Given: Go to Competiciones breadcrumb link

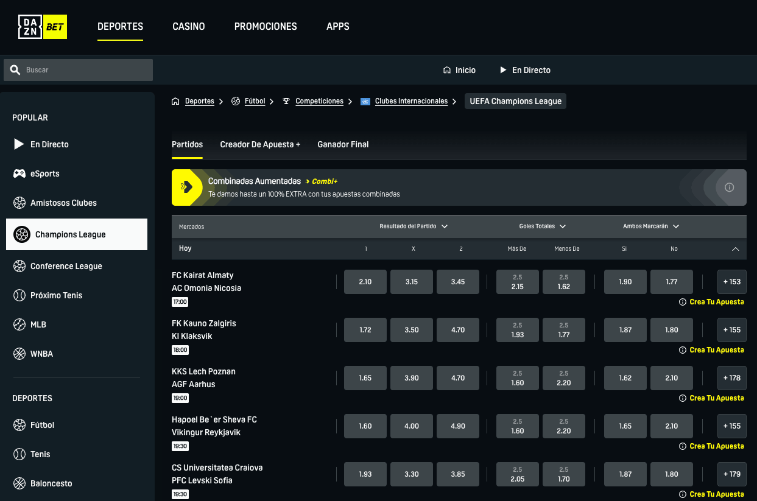Looking at the screenshot, I should 320,101.
